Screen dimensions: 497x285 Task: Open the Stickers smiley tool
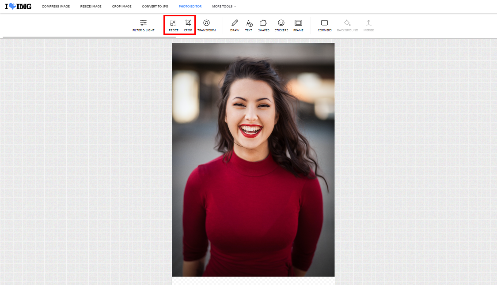coord(281,25)
